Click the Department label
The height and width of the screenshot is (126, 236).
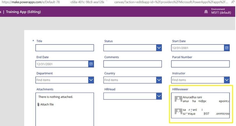click(44, 73)
